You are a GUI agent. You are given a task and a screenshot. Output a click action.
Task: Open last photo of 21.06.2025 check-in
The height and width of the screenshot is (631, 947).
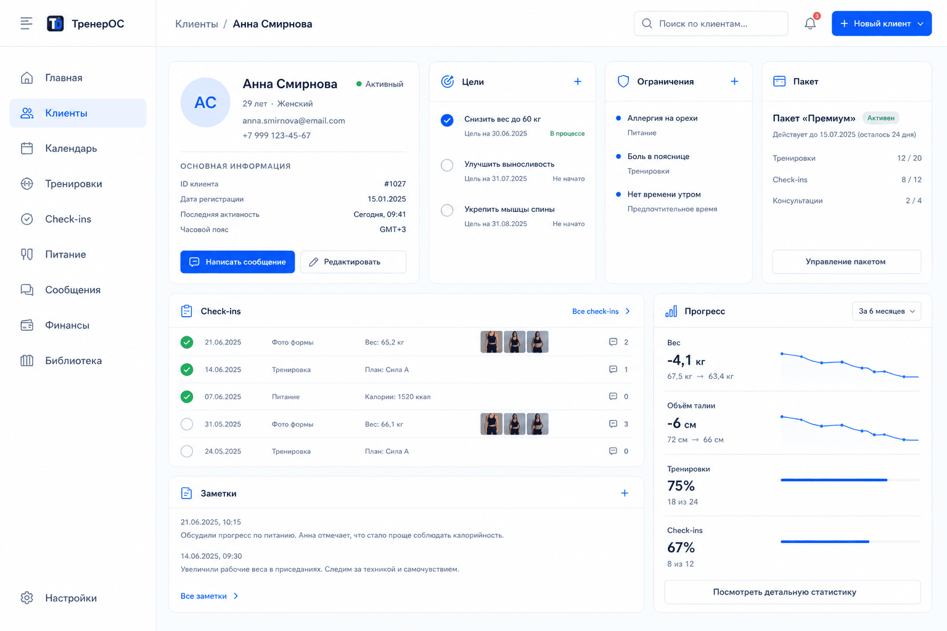(x=538, y=342)
